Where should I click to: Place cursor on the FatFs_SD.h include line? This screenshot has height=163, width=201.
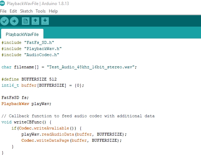click(x=28, y=42)
